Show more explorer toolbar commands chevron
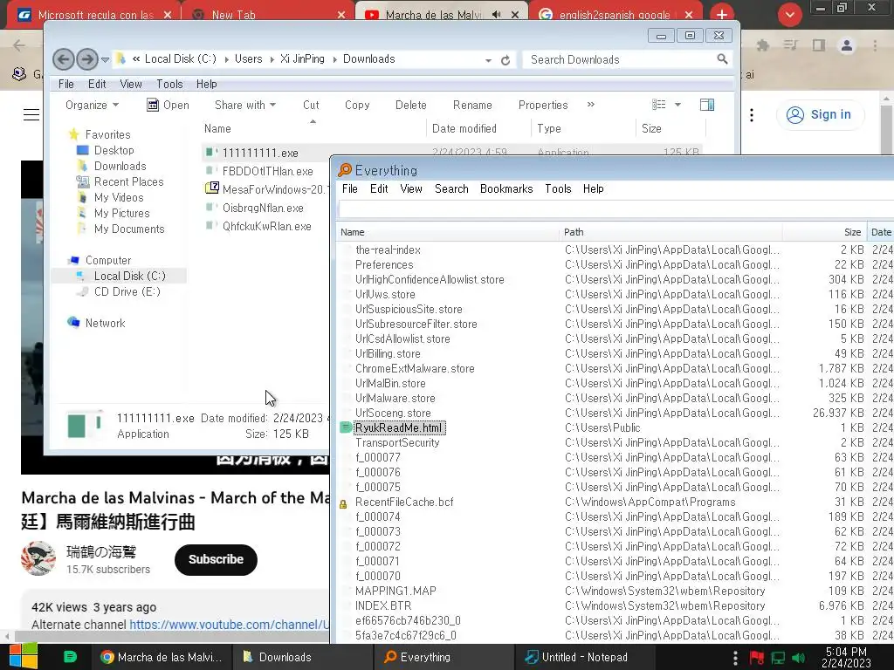894x670 pixels. coord(591,105)
